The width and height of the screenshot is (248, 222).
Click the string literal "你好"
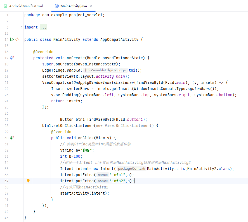[x=86, y=150]
